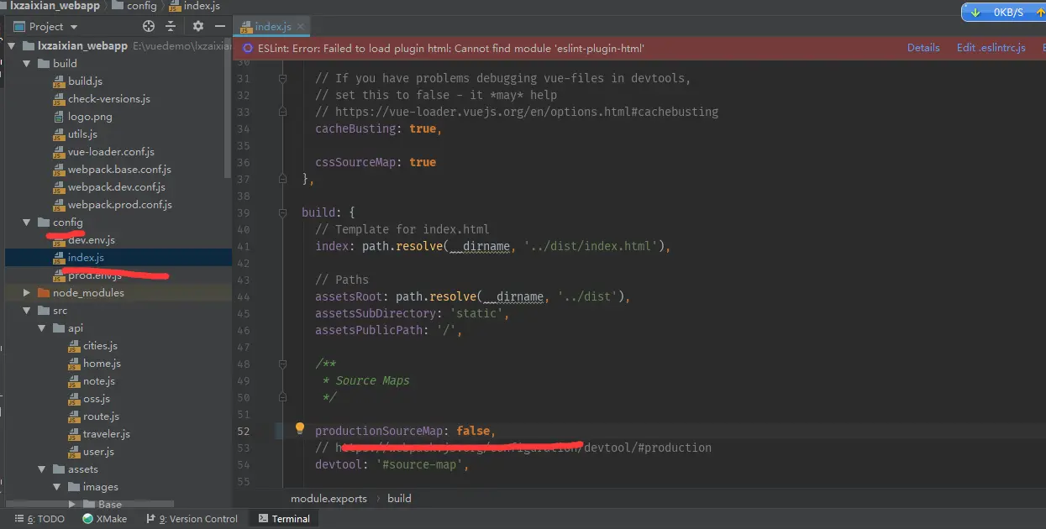Click the Base folder under images
The image size is (1046, 529).
[x=109, y=504]
